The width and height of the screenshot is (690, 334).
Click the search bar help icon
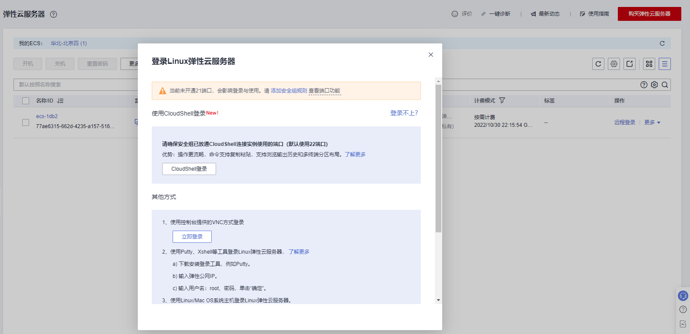click(x=644, y=85)
